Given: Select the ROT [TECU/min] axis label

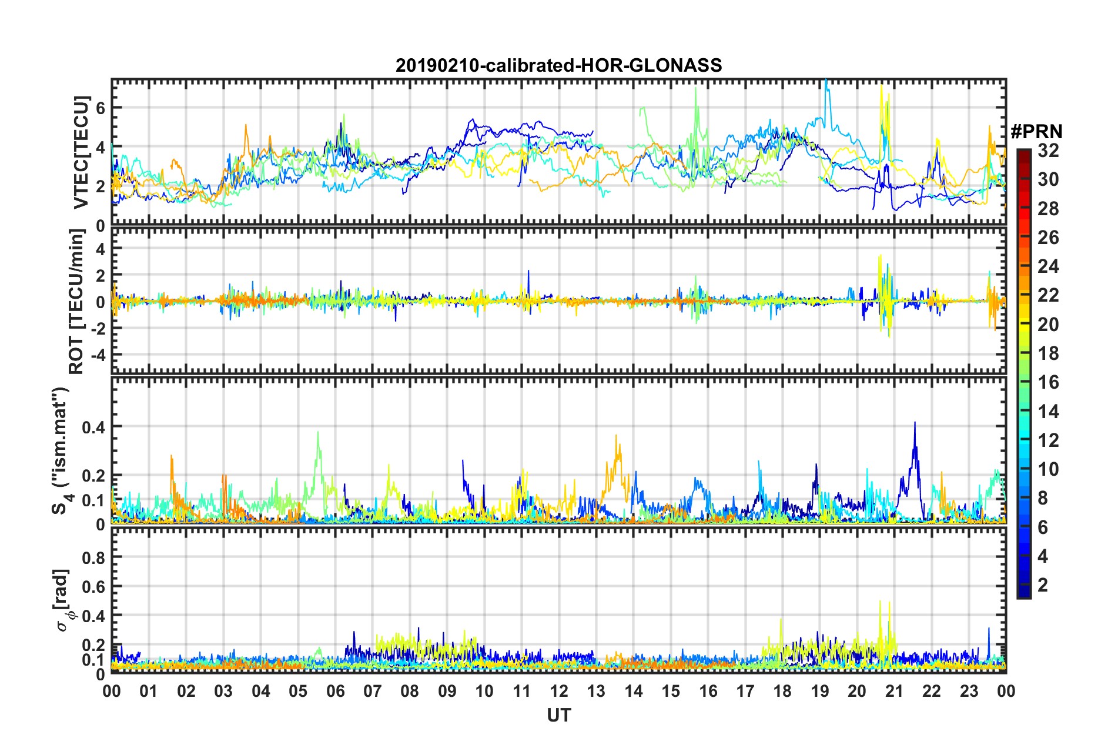Looking at the screenshot, I should pyautogui.click(x=76, y=302).
